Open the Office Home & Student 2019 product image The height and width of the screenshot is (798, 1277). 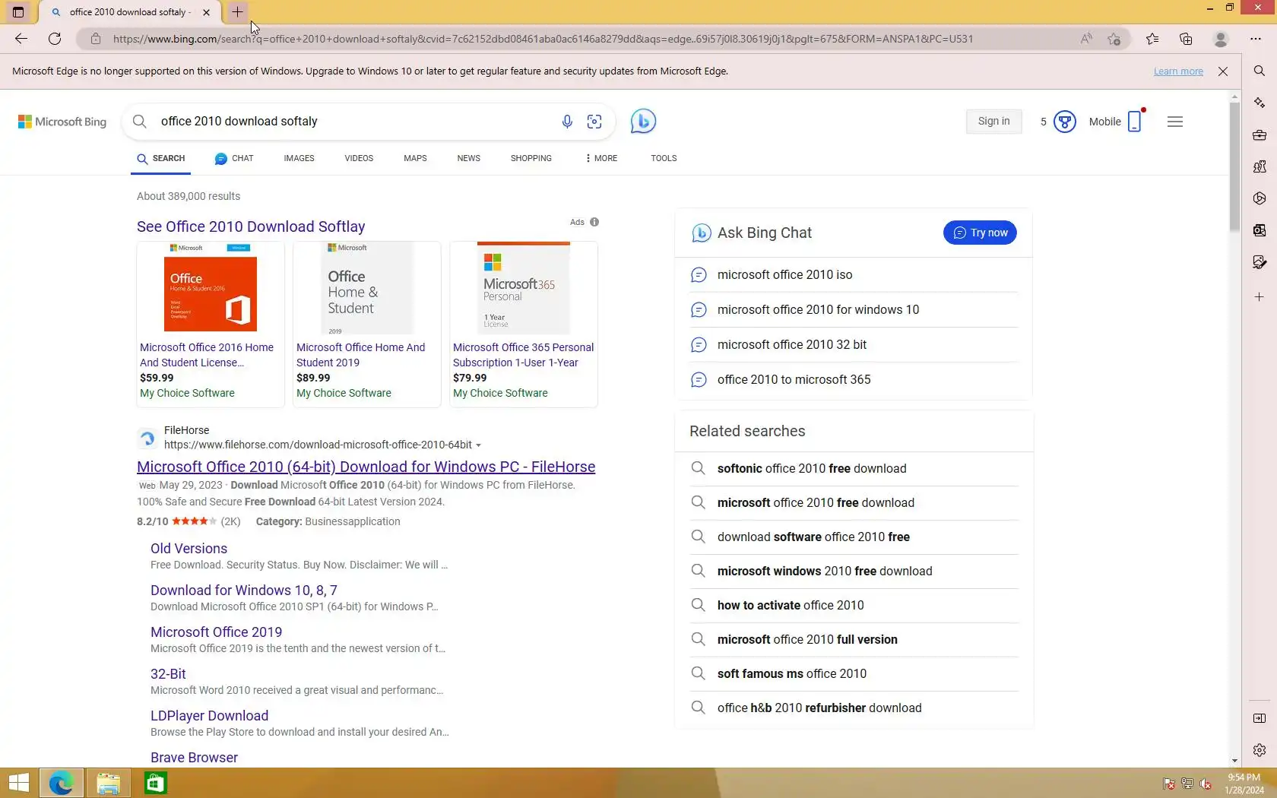tap(367, 288)
